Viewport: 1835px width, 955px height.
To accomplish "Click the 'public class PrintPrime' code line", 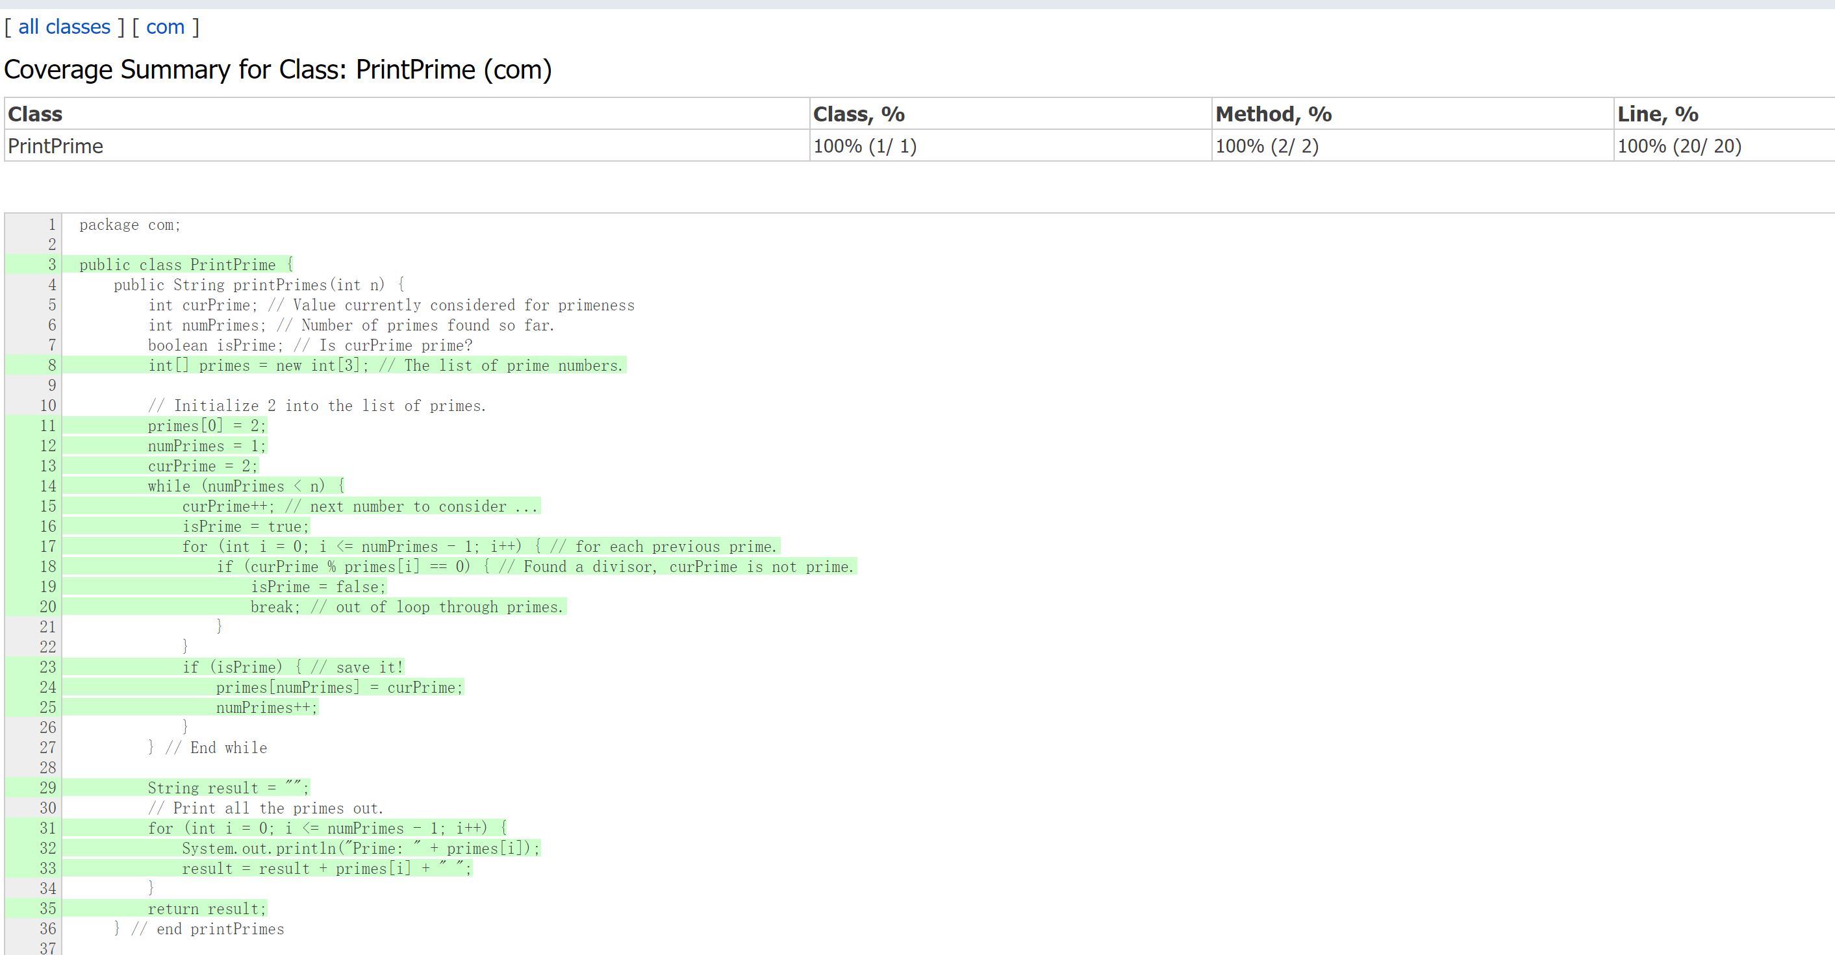I will [186, 265].
